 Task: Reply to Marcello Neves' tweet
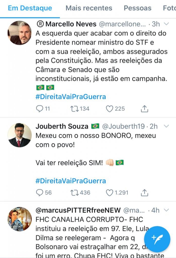40,109
